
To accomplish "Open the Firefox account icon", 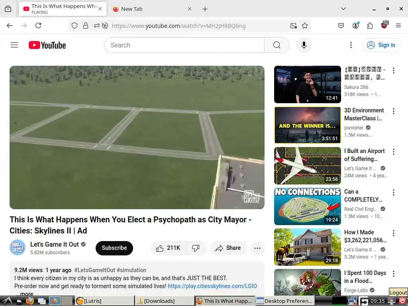I will point(355,25).
